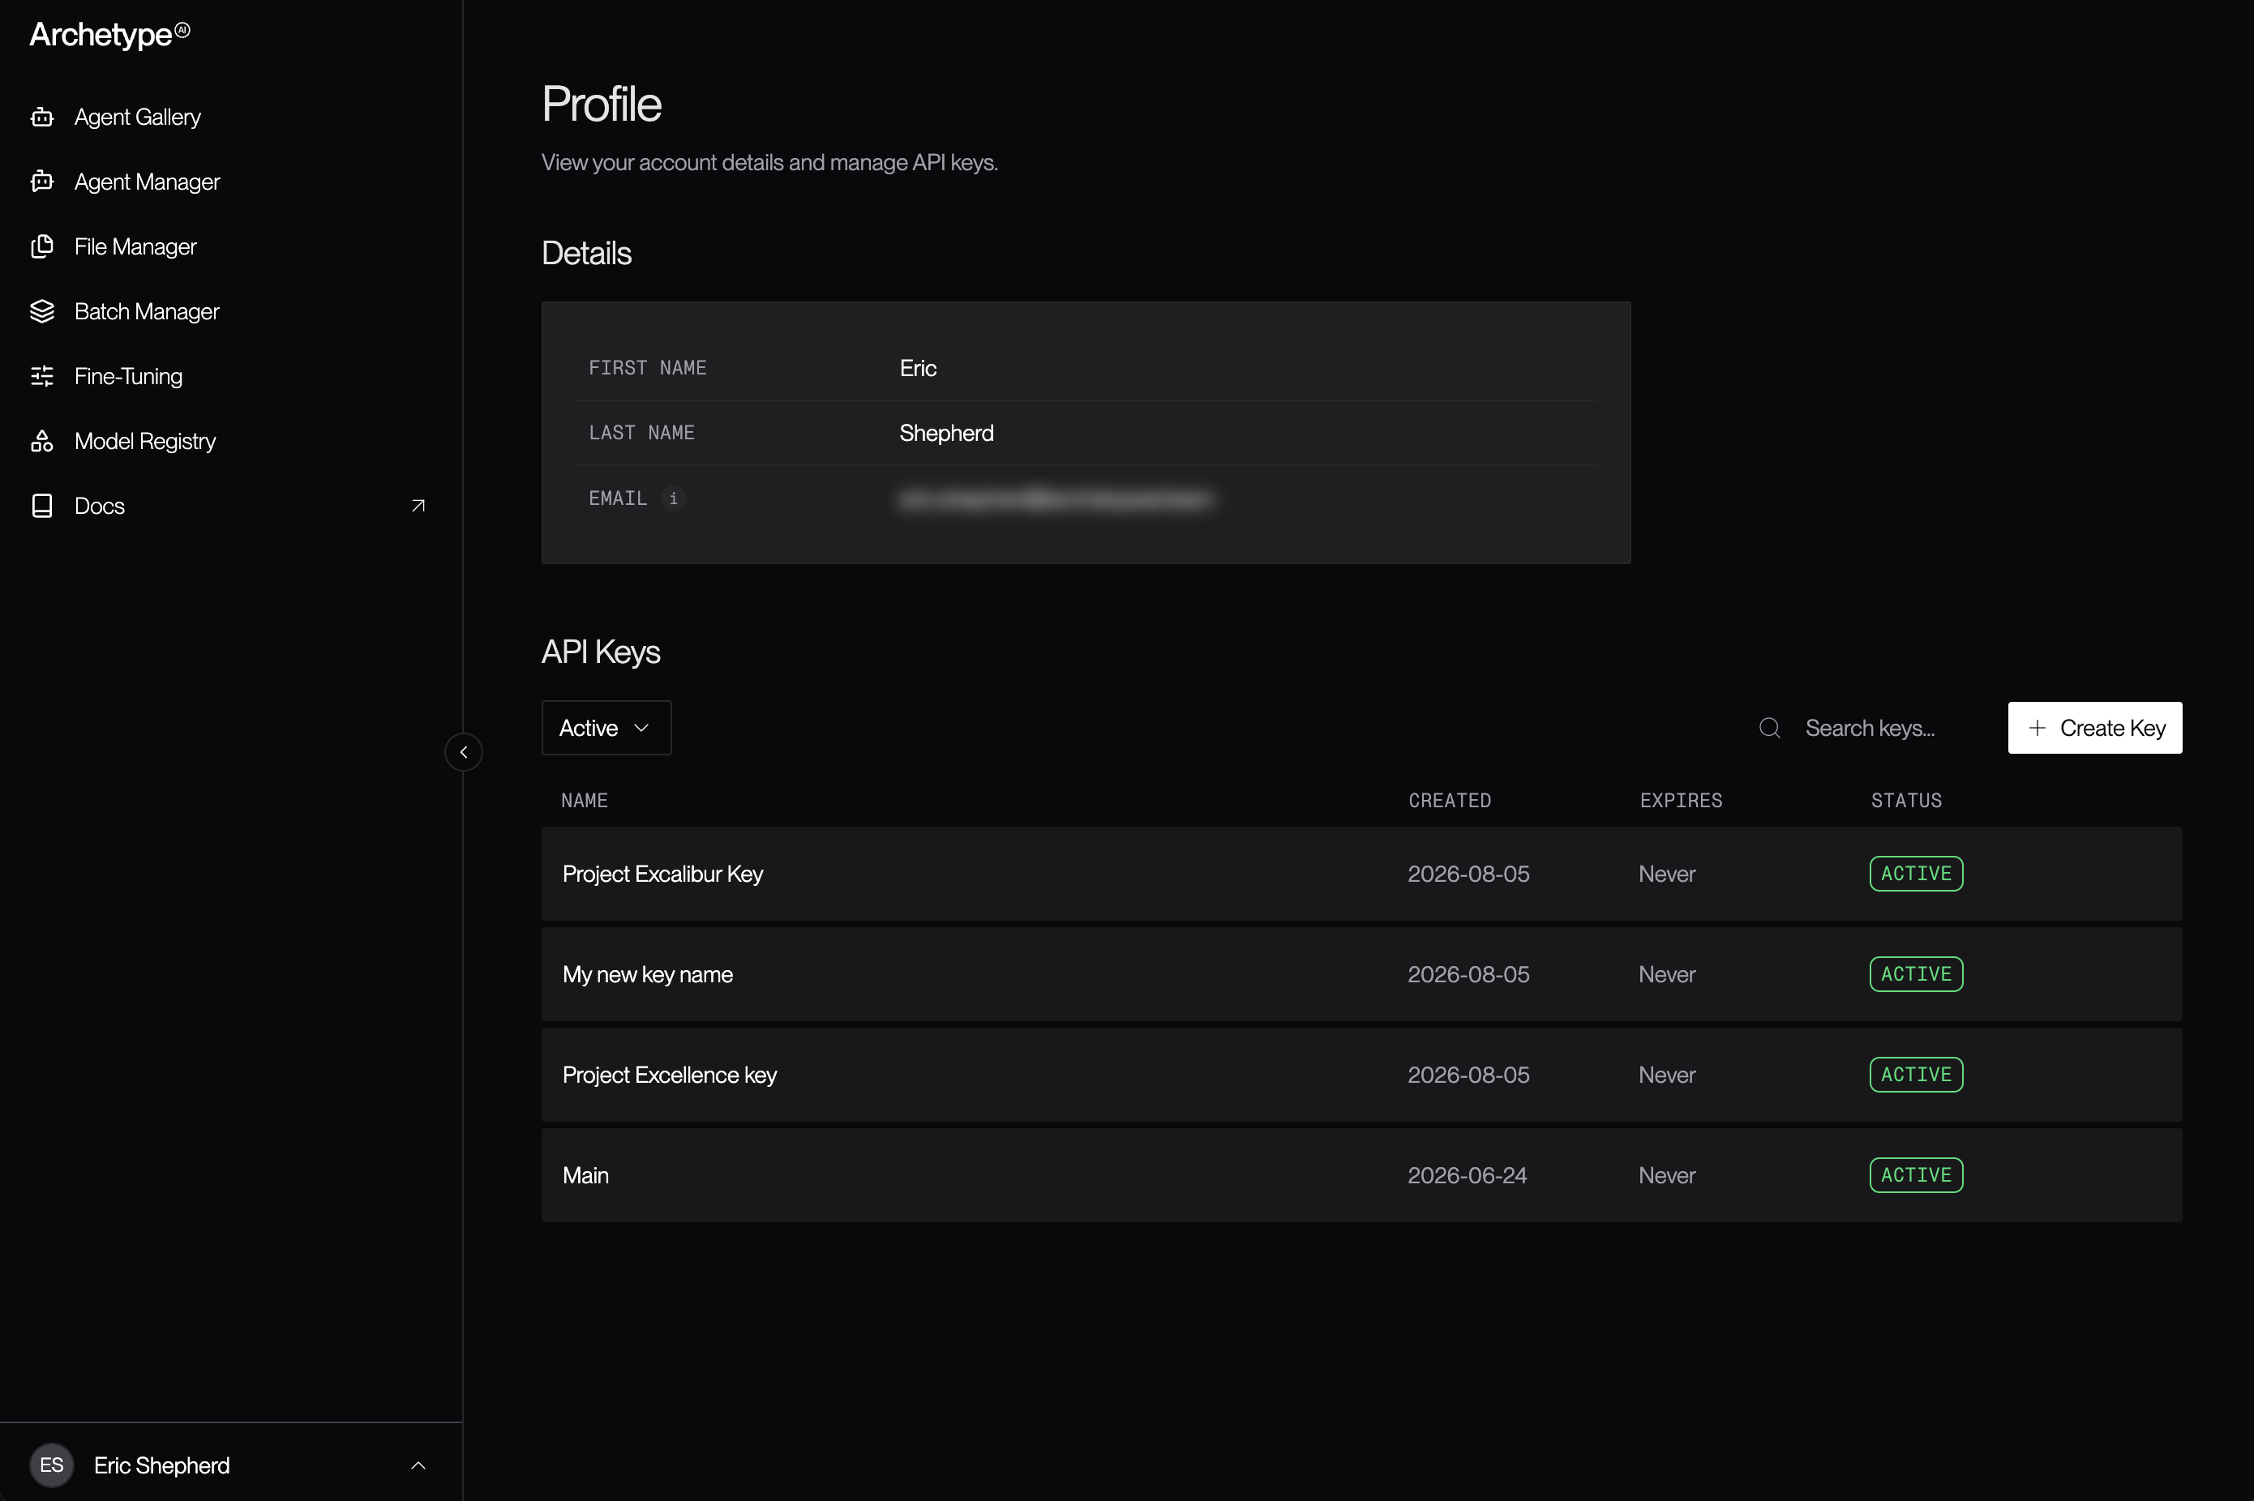Select the My new key name row

[1361, 974]
